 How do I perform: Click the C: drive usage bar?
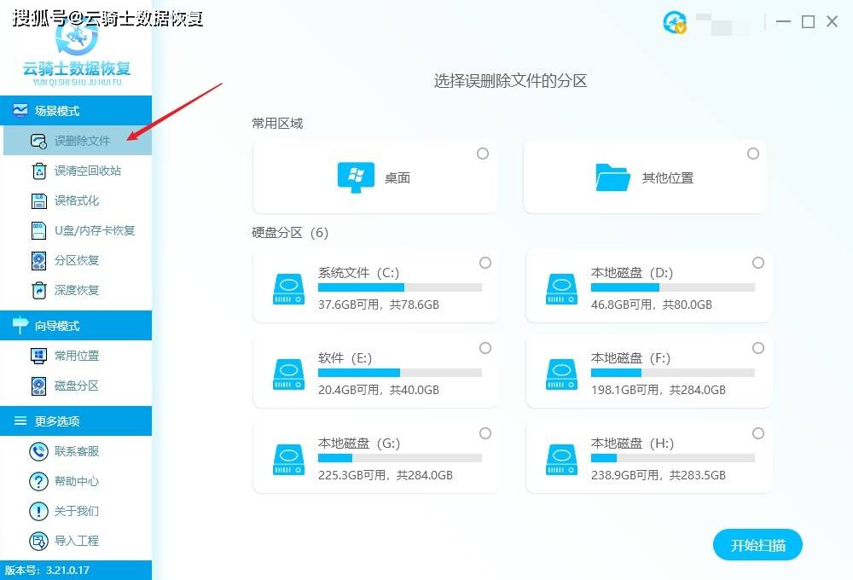pyautogui.click(x=400, y=287)
